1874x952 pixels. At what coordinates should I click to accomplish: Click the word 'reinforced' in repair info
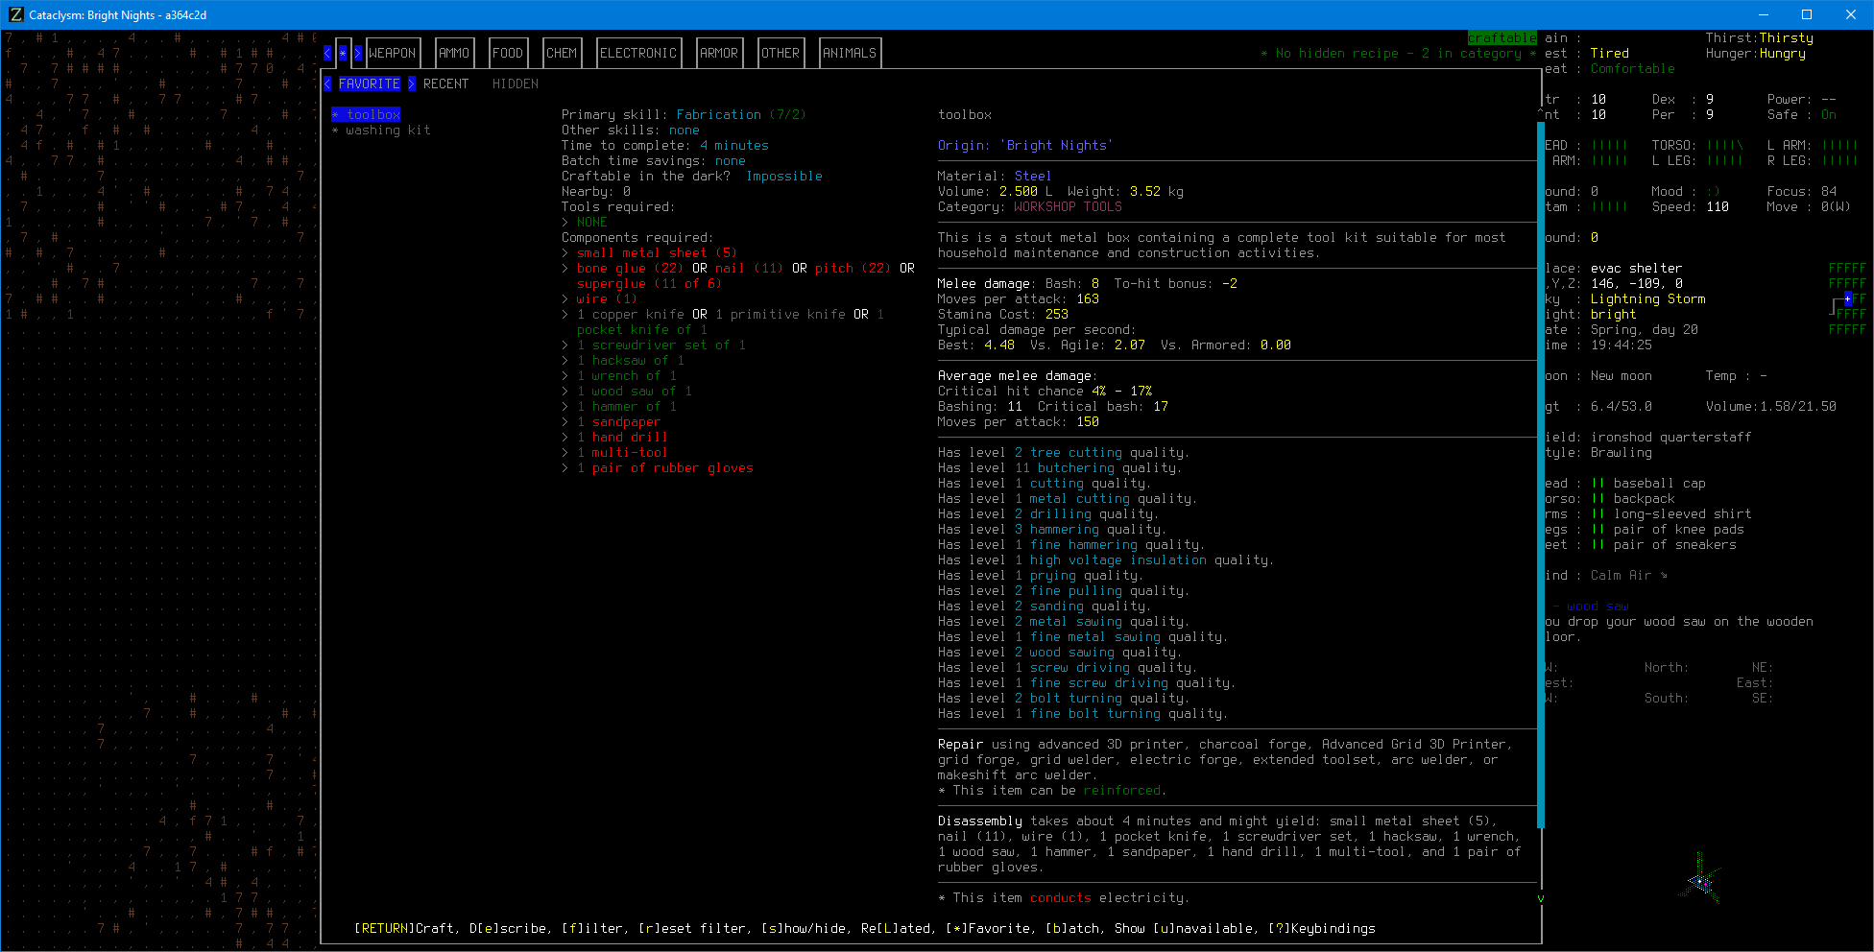[x=1122, y=790]
